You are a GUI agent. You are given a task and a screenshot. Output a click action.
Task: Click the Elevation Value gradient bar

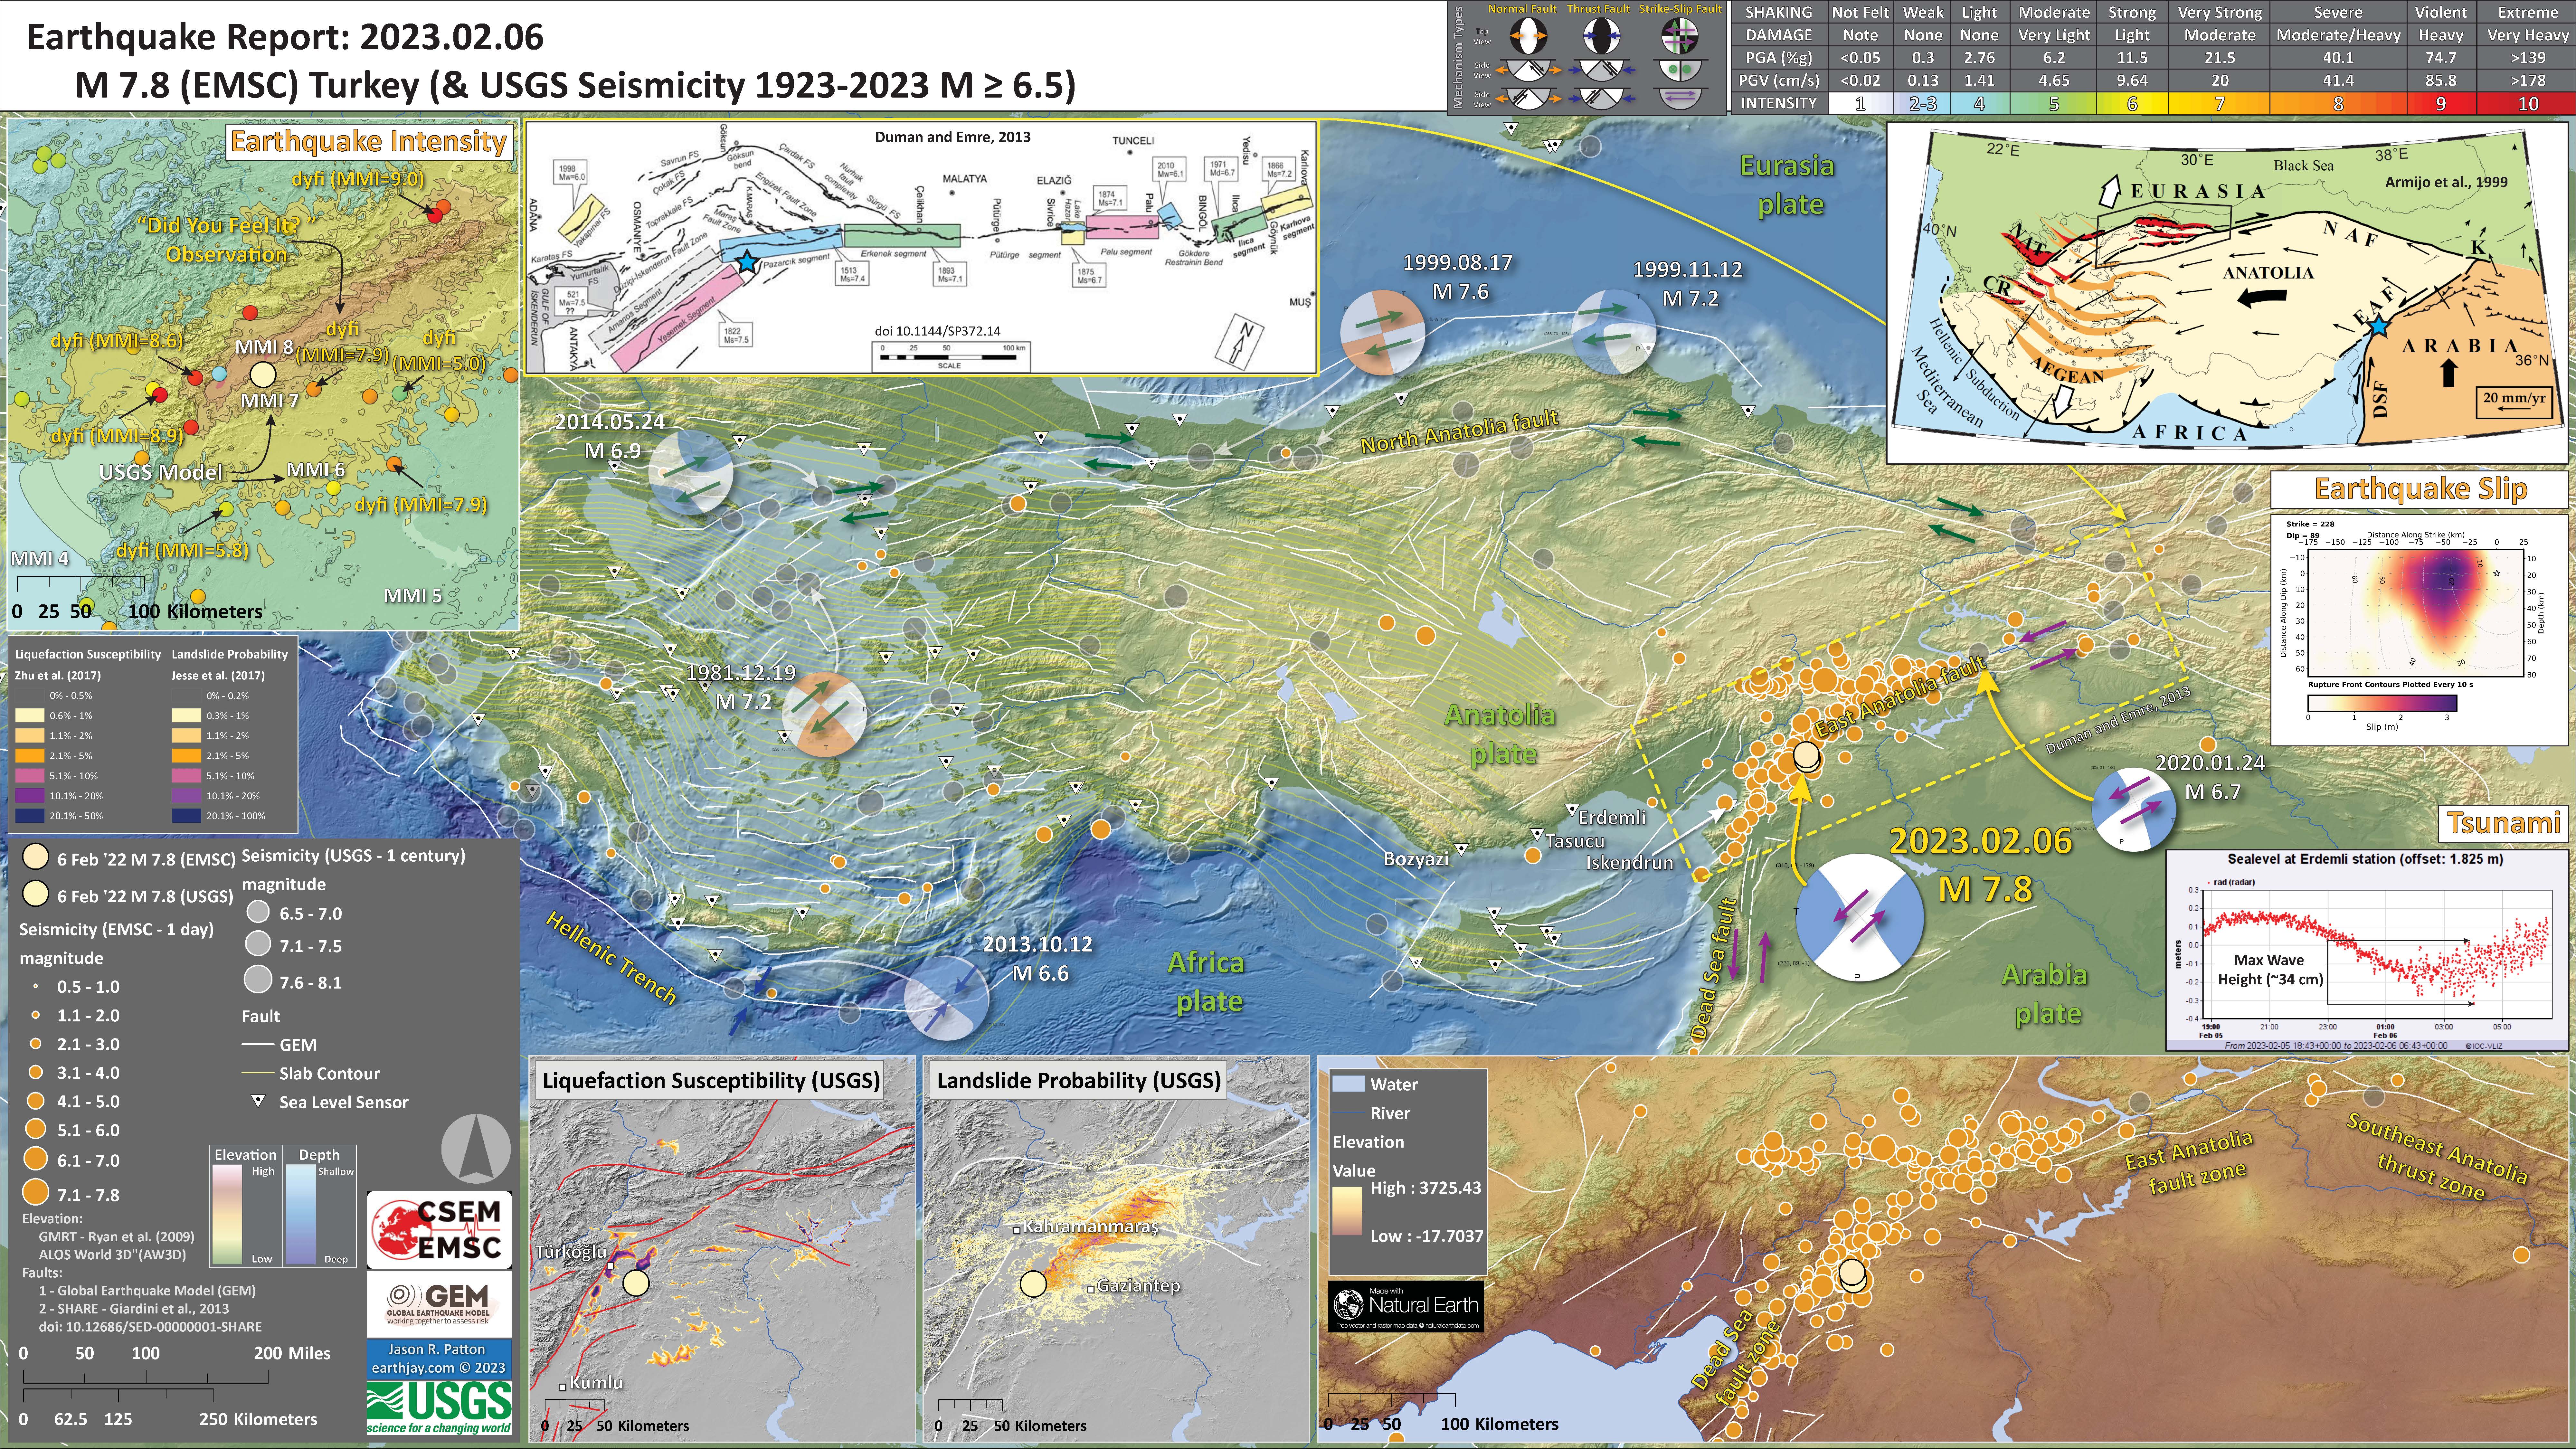pos(1347,1211)
